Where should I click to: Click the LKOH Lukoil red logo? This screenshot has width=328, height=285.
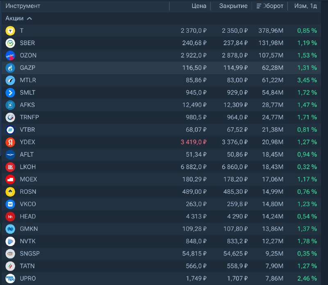(10, 167)
